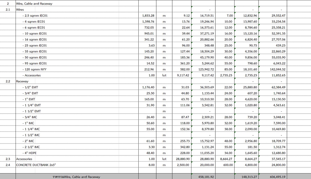Select the total cell showing 62,384.49
The height and width of the screenshot is (179, 311).
(x=277, y=87)
